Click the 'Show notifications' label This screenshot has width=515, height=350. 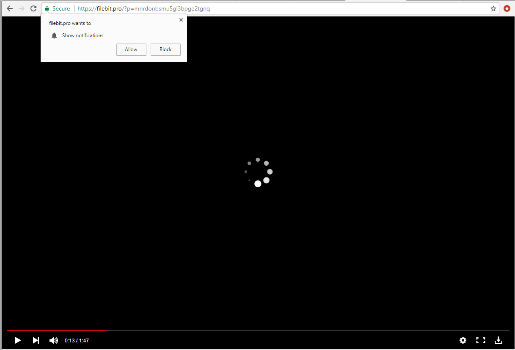pyautogui.click(x=83, y=36)
